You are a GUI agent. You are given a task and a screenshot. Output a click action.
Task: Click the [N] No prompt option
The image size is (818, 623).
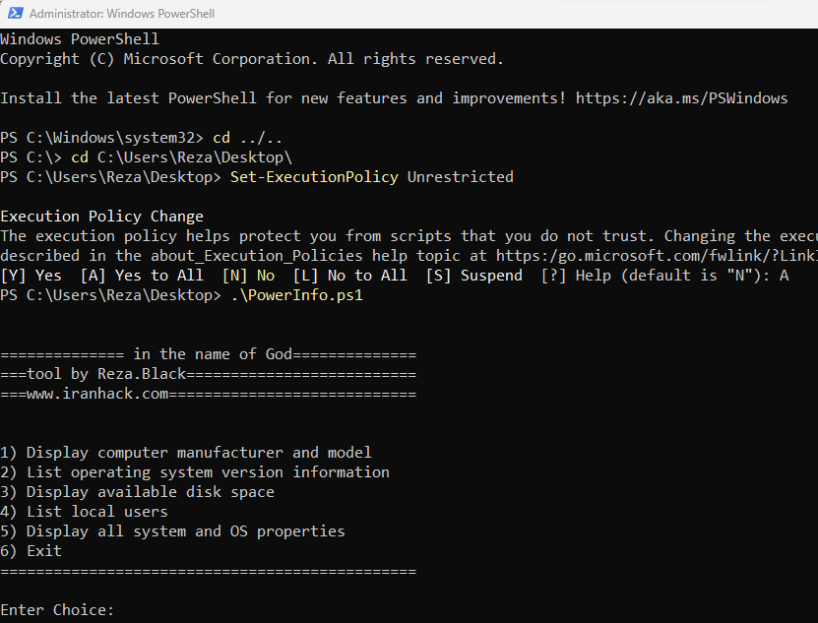click(248, 276)
